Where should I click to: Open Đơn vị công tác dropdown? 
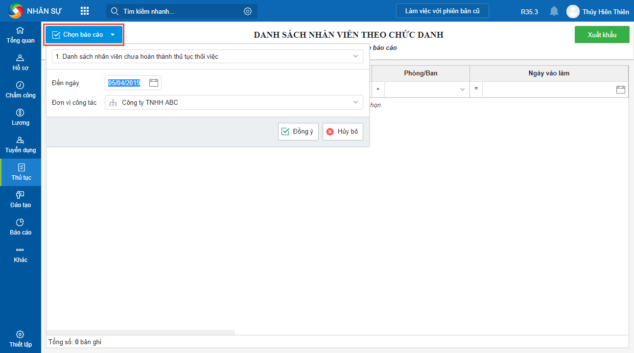[355, 102]
